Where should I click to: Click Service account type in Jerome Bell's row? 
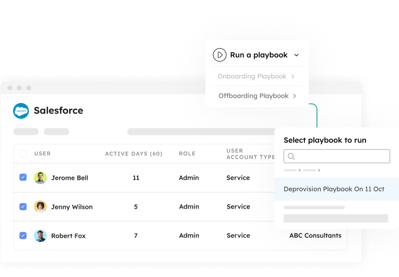point(238,178)
